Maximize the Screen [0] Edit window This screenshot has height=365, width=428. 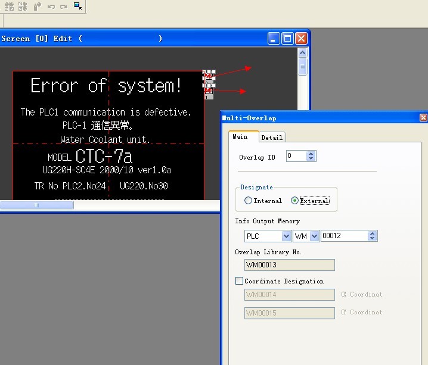287,39
